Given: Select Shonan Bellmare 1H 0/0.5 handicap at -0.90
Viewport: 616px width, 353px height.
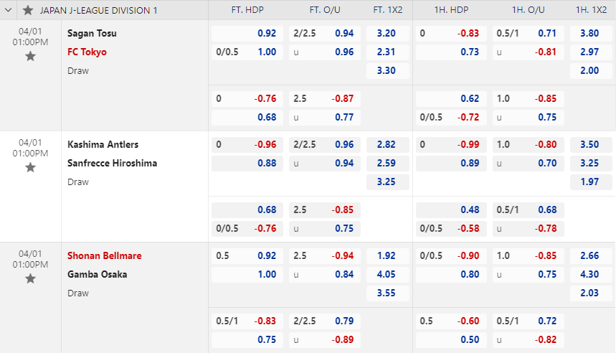Looking at the screenshot, I should [451, 256].
